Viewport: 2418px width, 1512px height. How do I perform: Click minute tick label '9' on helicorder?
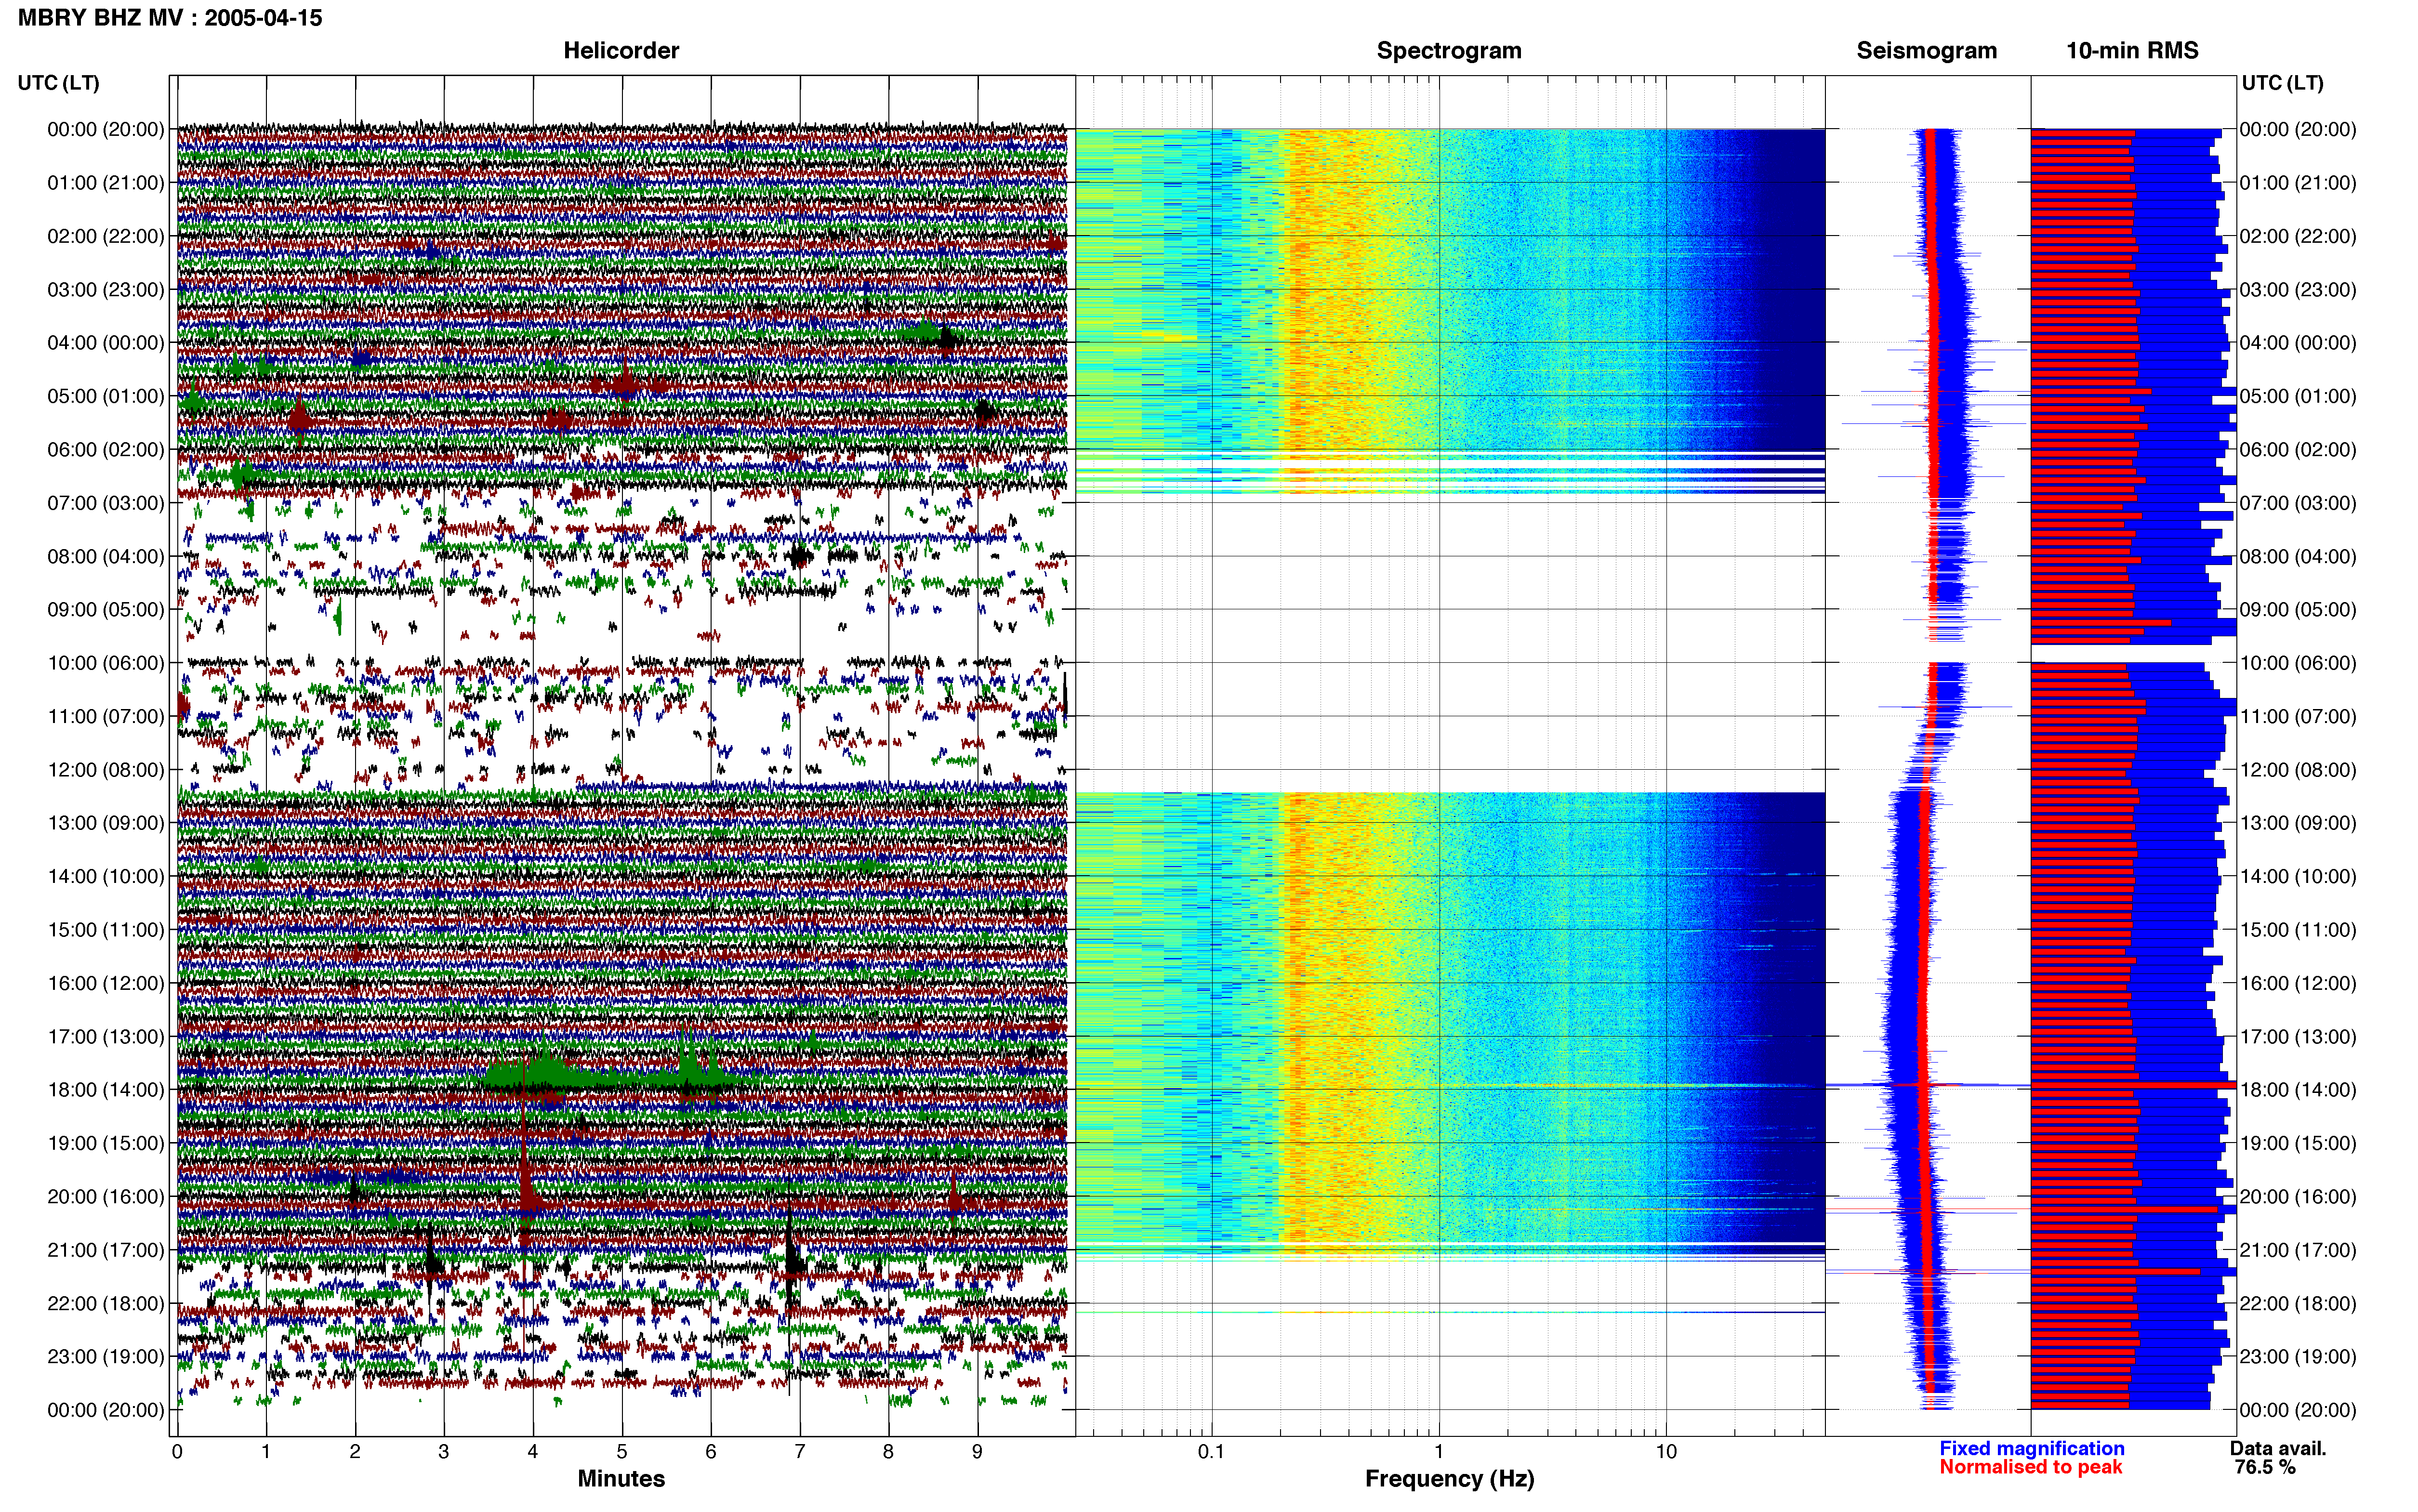(977, 1452)
